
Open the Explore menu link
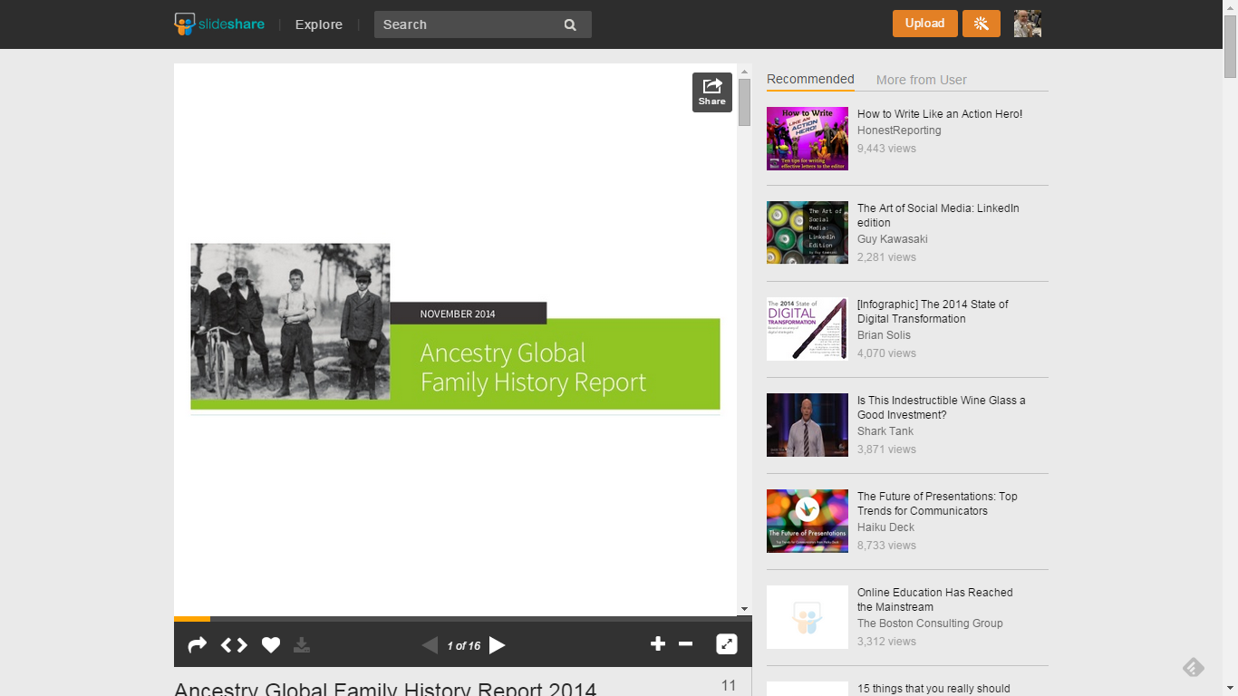(319, 24)
